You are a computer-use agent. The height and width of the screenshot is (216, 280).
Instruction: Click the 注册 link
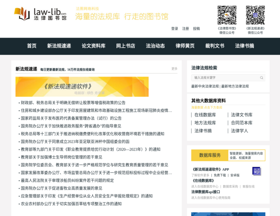186,29
